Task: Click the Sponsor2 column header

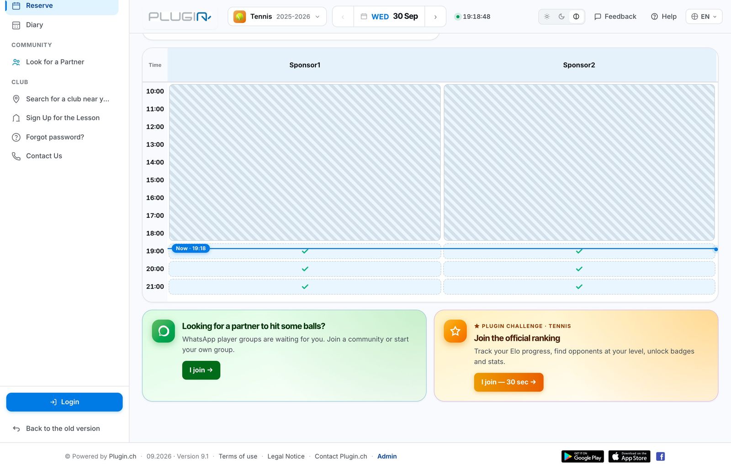Action: pyautogui.click(x=579, y=65)
